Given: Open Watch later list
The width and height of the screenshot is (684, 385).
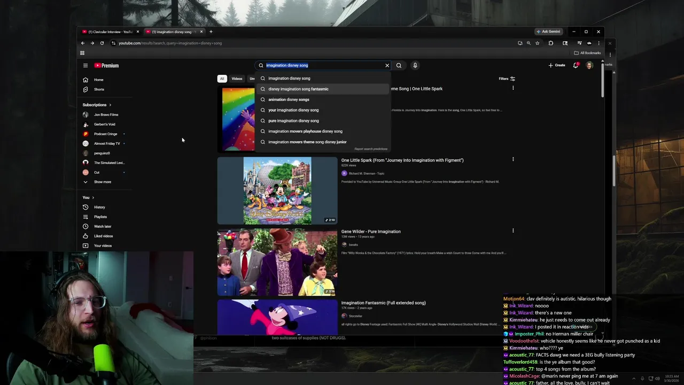Looking at the screenshot, I should [102, 226].
